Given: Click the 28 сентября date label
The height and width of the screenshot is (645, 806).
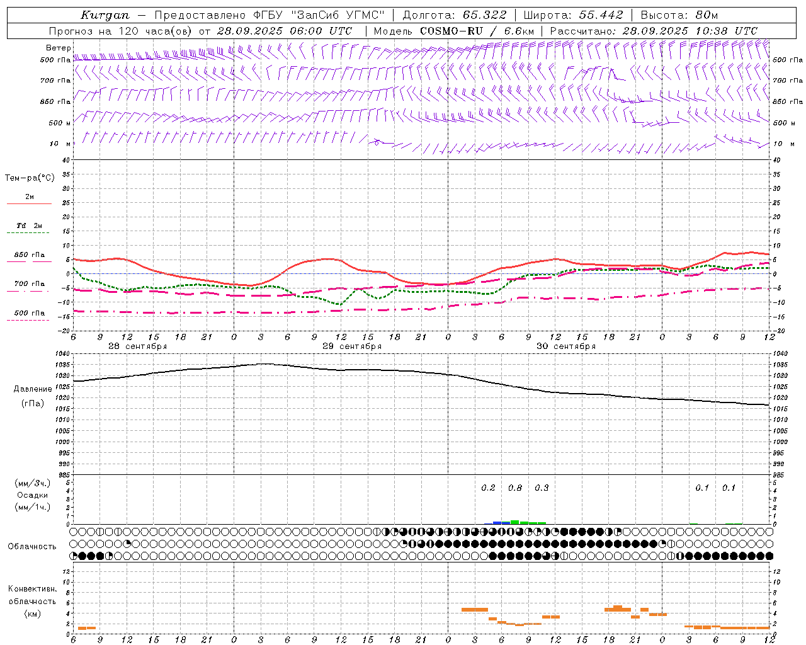Looking at the screenshot, I should coord(137,346).
